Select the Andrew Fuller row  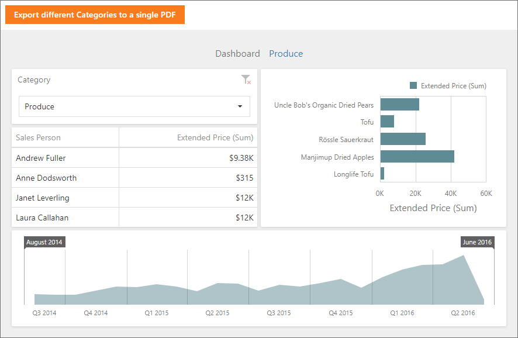134,158
